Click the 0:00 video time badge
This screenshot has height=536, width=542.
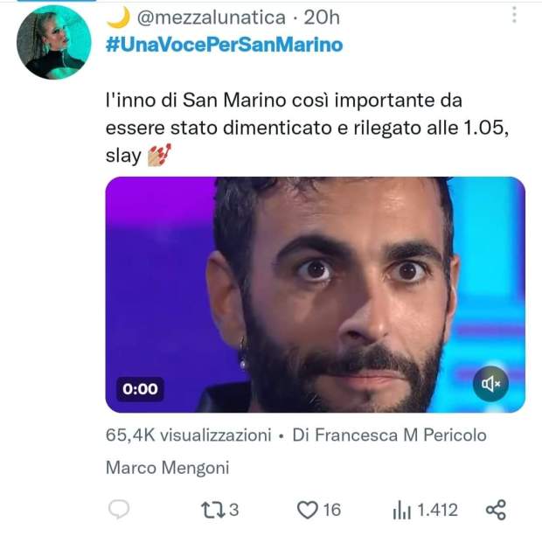(x=140, y=388)
